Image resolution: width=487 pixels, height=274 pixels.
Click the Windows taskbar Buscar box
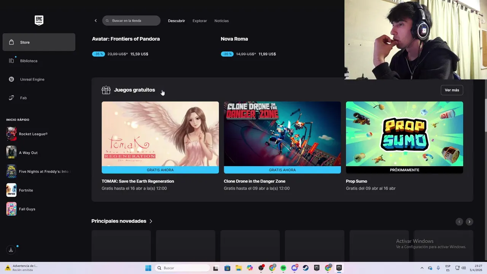pyautogui.click(x=183, y=268)
